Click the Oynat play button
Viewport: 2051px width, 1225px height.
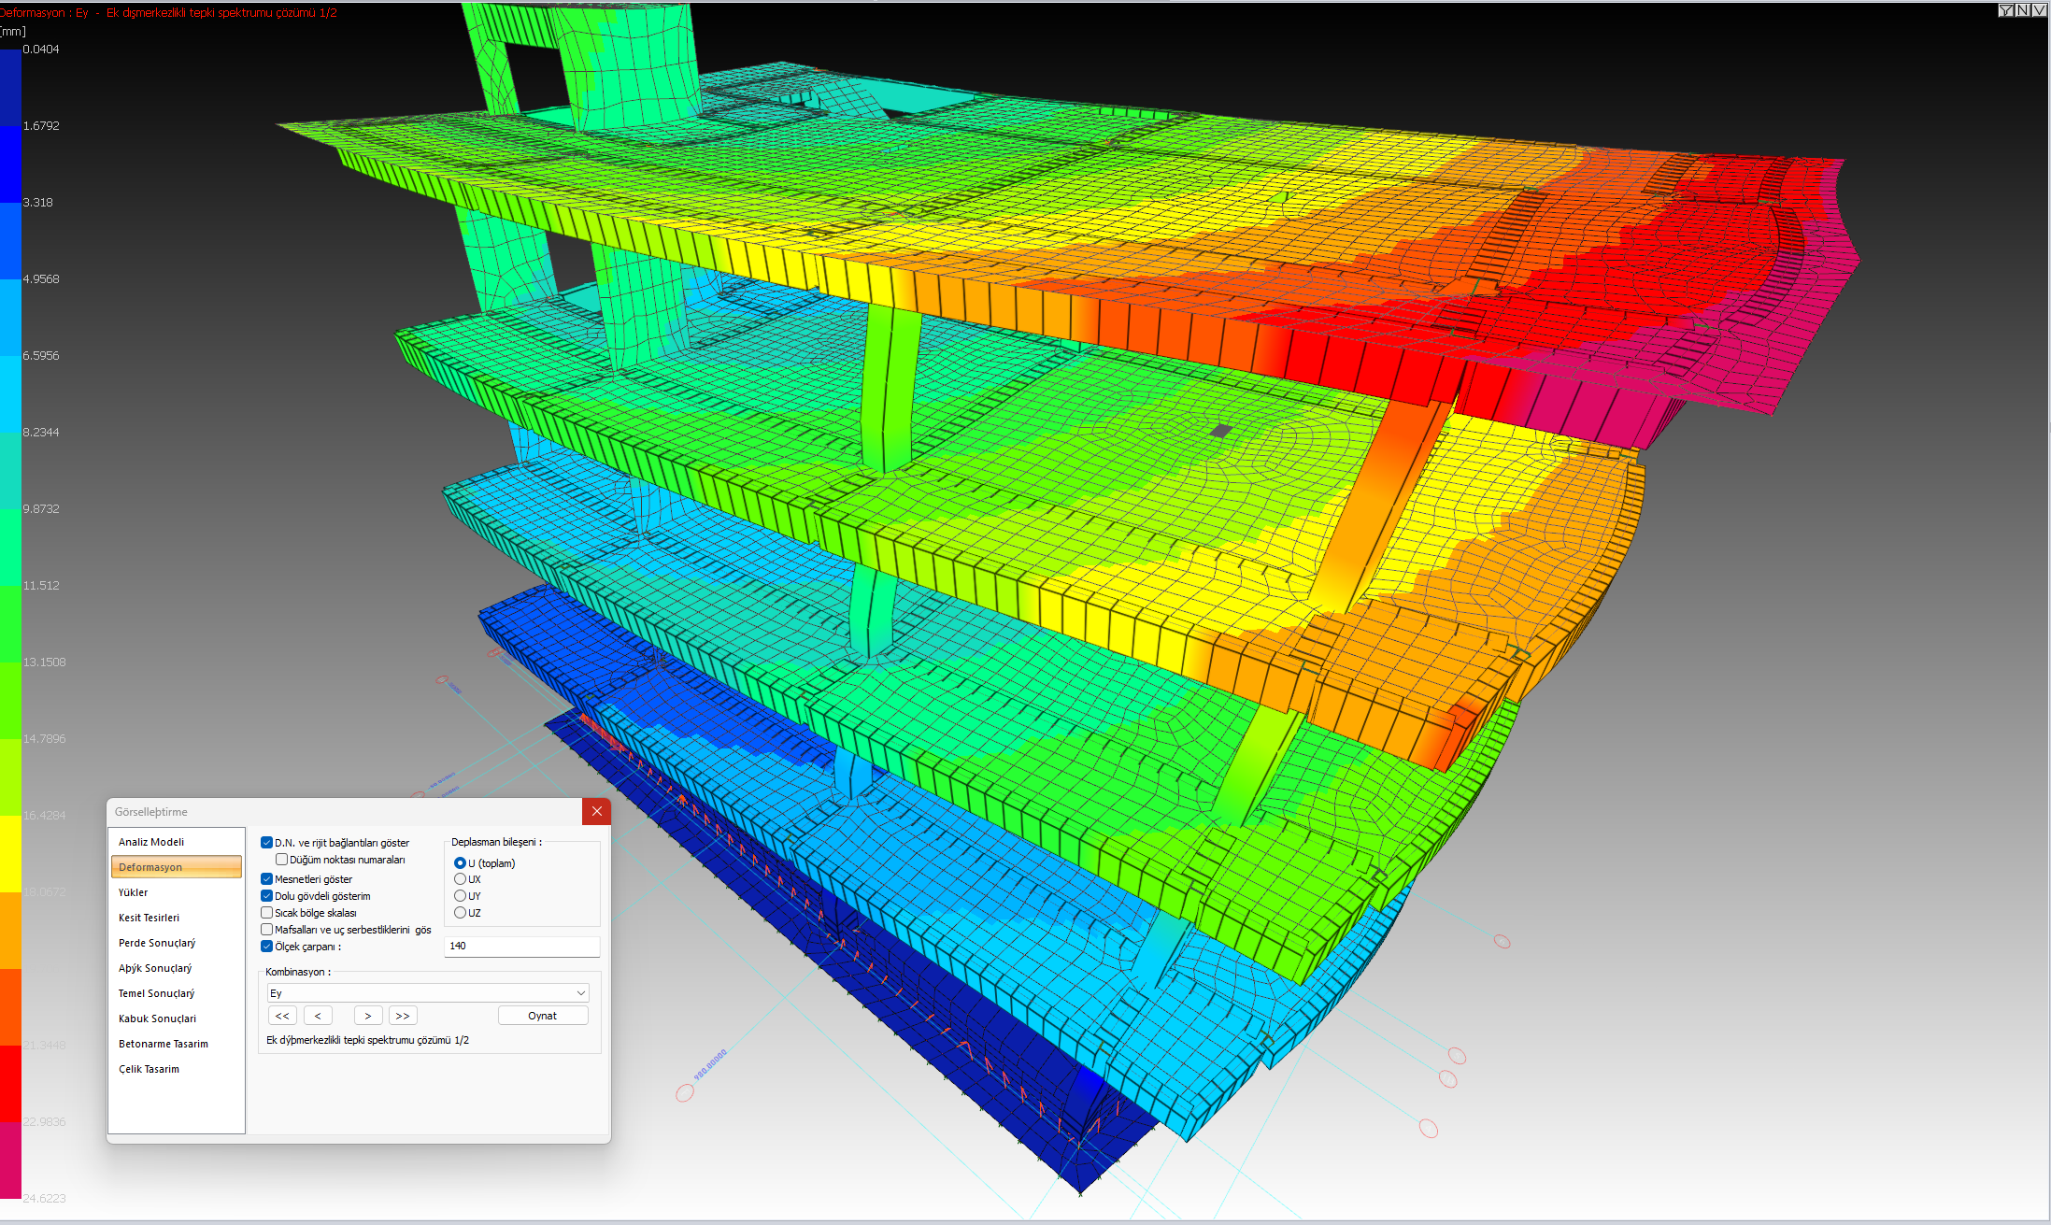tap(543, 1016)
